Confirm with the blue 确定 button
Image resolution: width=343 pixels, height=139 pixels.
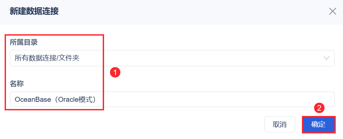318,125
